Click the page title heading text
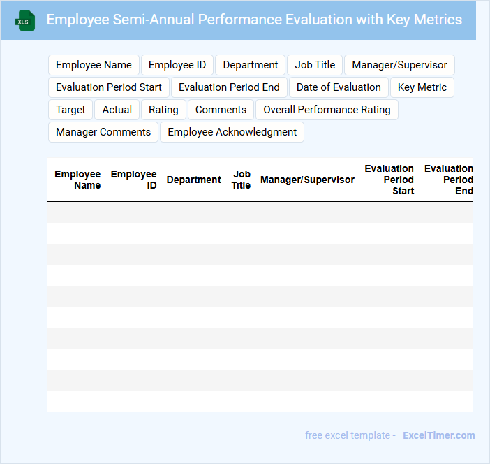490x464 pixels. tap(254, 20)
